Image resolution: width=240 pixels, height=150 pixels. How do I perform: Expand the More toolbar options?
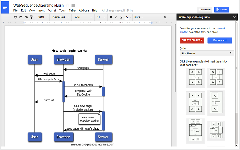tap(138, 17)
